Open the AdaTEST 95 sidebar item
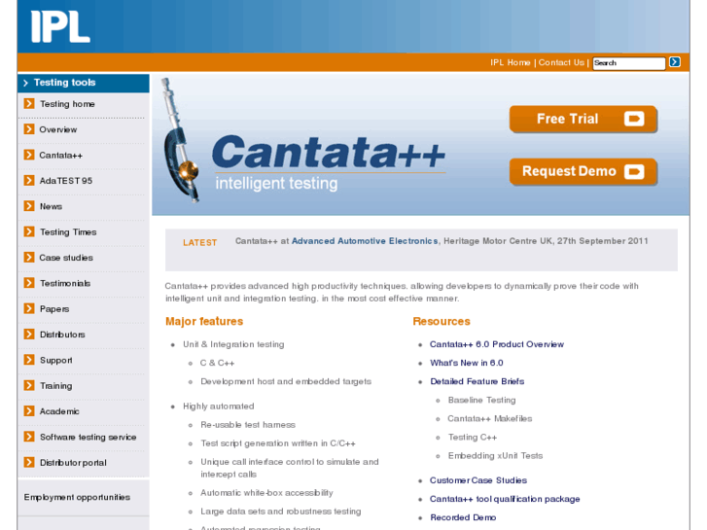This screenshot has width=707, height=530. (x=66, y=181)
